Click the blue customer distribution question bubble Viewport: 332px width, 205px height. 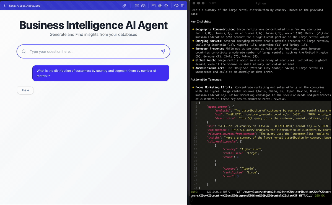point(100,73)
